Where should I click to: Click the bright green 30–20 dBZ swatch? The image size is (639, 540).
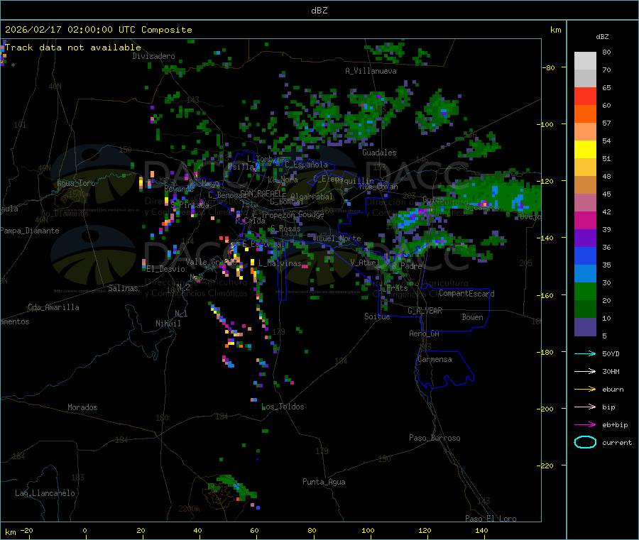click(x=585, y=292)
